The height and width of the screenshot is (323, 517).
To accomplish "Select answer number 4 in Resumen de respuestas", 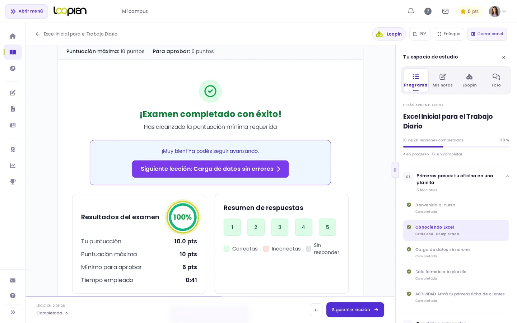I will (x=304, y=227).
